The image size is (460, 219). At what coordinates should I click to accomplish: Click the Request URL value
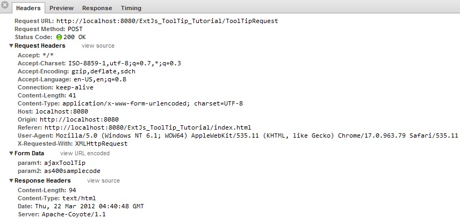point(167,21)
